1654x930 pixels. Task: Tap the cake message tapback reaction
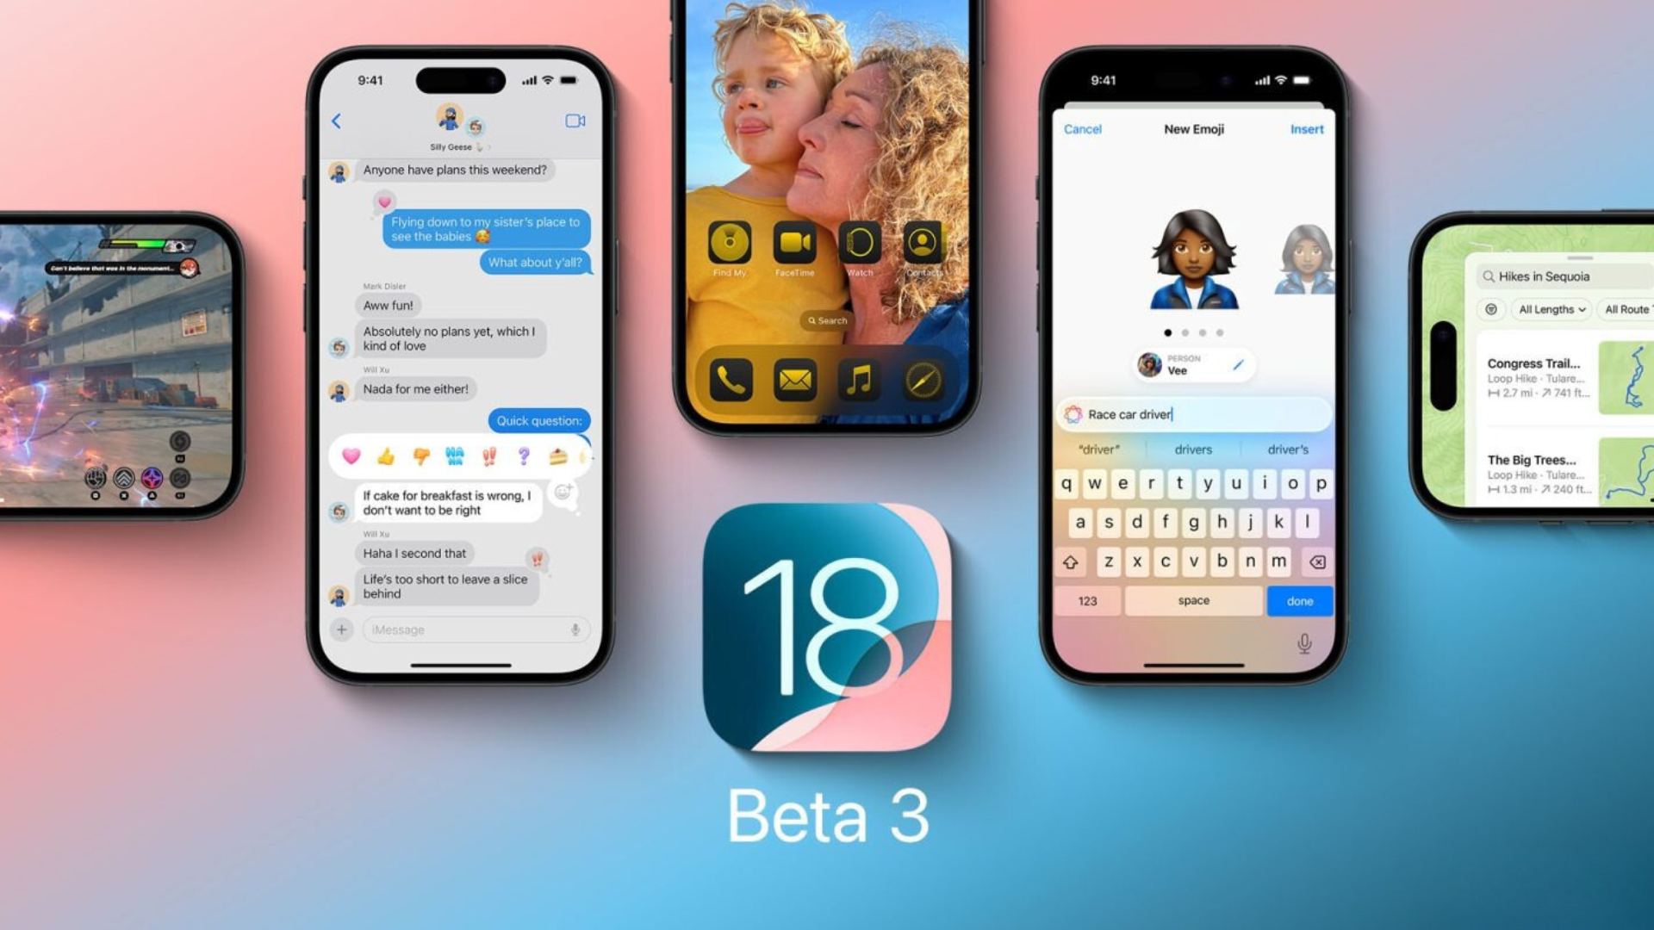click(555, 456)
